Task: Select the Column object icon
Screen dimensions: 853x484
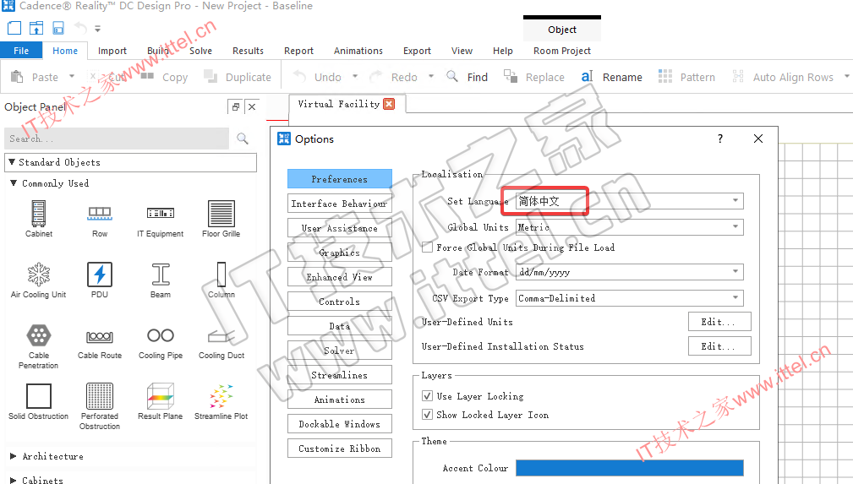Action: (x=221, y=275)
